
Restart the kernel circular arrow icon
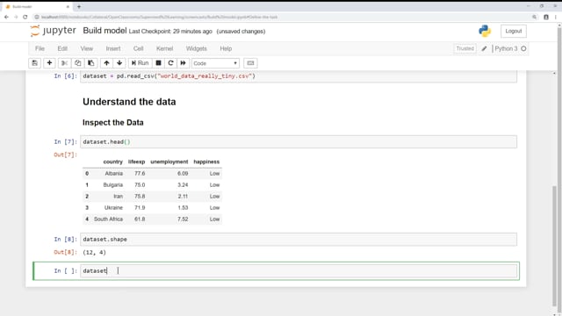coord(170,63)
